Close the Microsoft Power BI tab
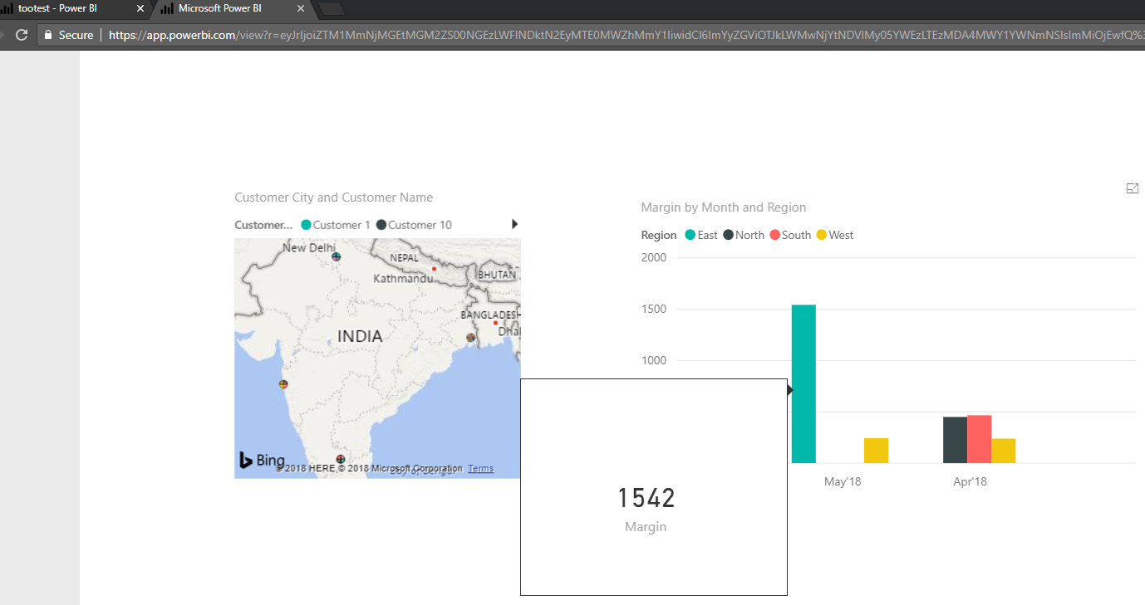The height and width of the screenshot is (605, 1145). click(x=300, y=9)
